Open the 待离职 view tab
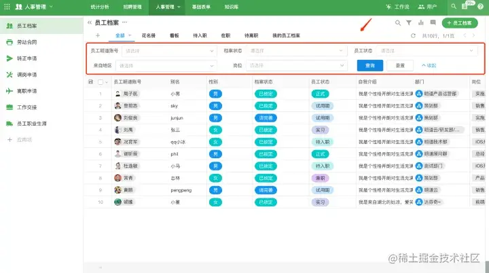This screenshot has width=489, height=273. (251, 35)
